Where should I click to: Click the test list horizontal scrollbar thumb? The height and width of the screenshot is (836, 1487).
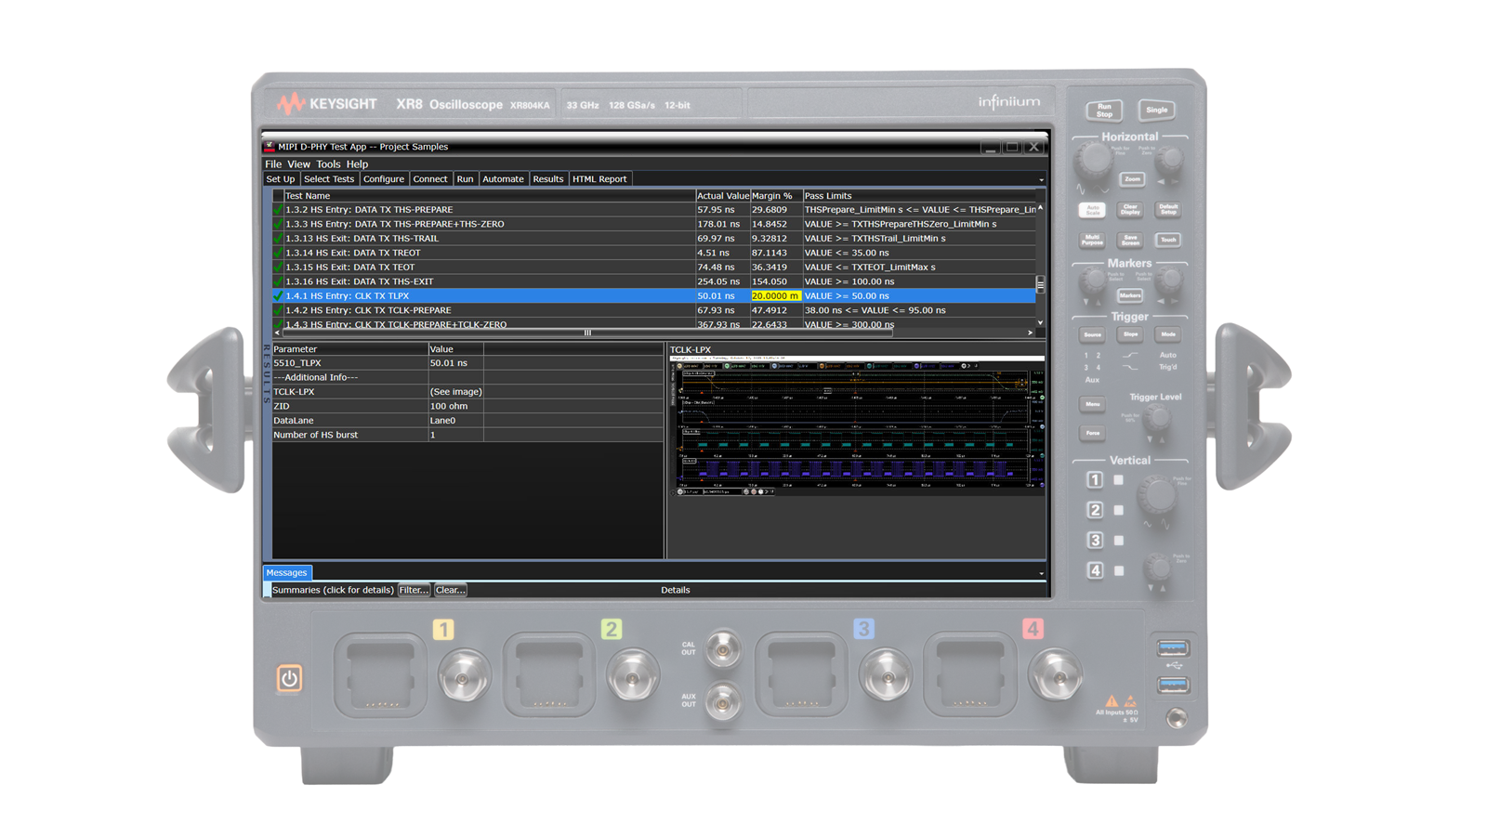pos(587,333)
